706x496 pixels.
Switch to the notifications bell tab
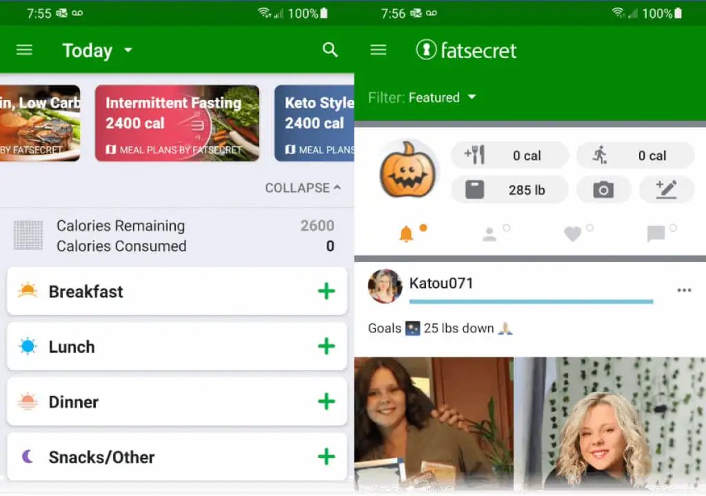pyautogui.click(x=407, y=235)
